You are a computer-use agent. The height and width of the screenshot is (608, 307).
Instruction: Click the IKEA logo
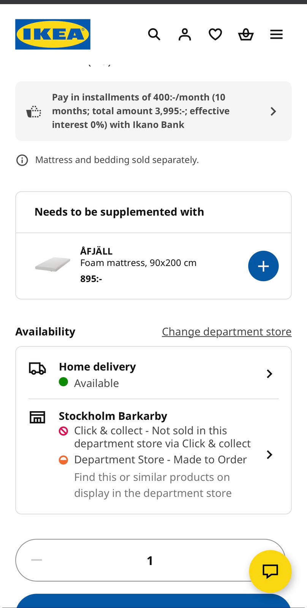53,34
